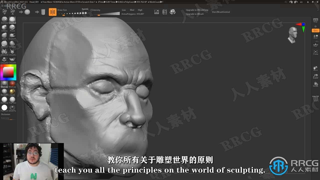Screen dimensions: 320x180
Task: Adjust the Draw Size slider
Action: [72, 13]
